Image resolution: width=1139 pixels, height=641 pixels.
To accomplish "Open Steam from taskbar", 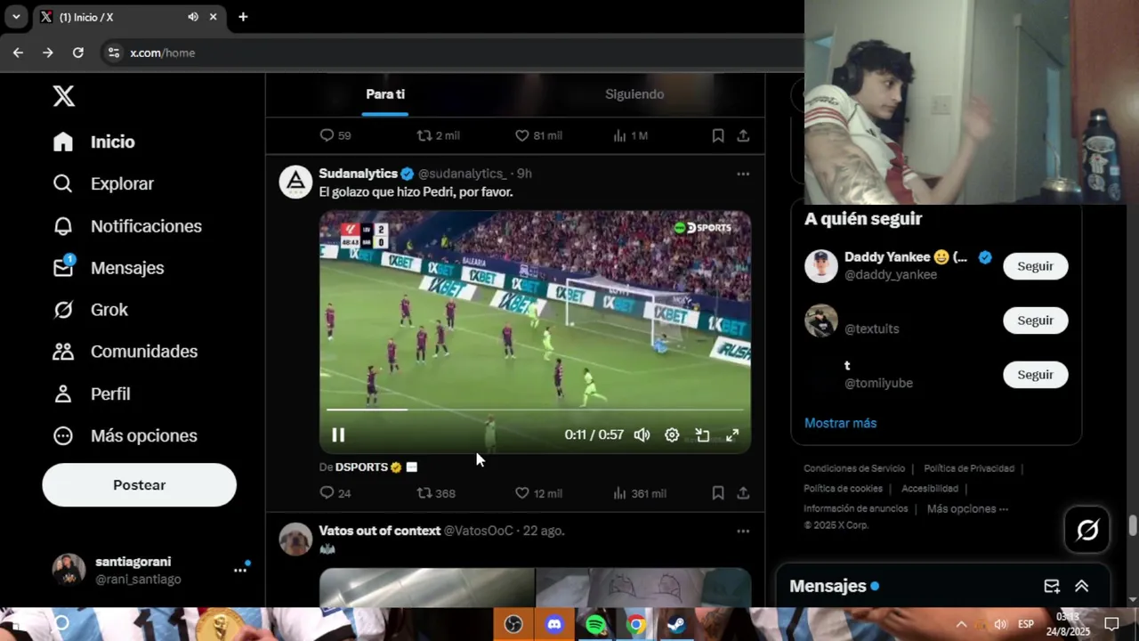I will (x=676, y=625).
